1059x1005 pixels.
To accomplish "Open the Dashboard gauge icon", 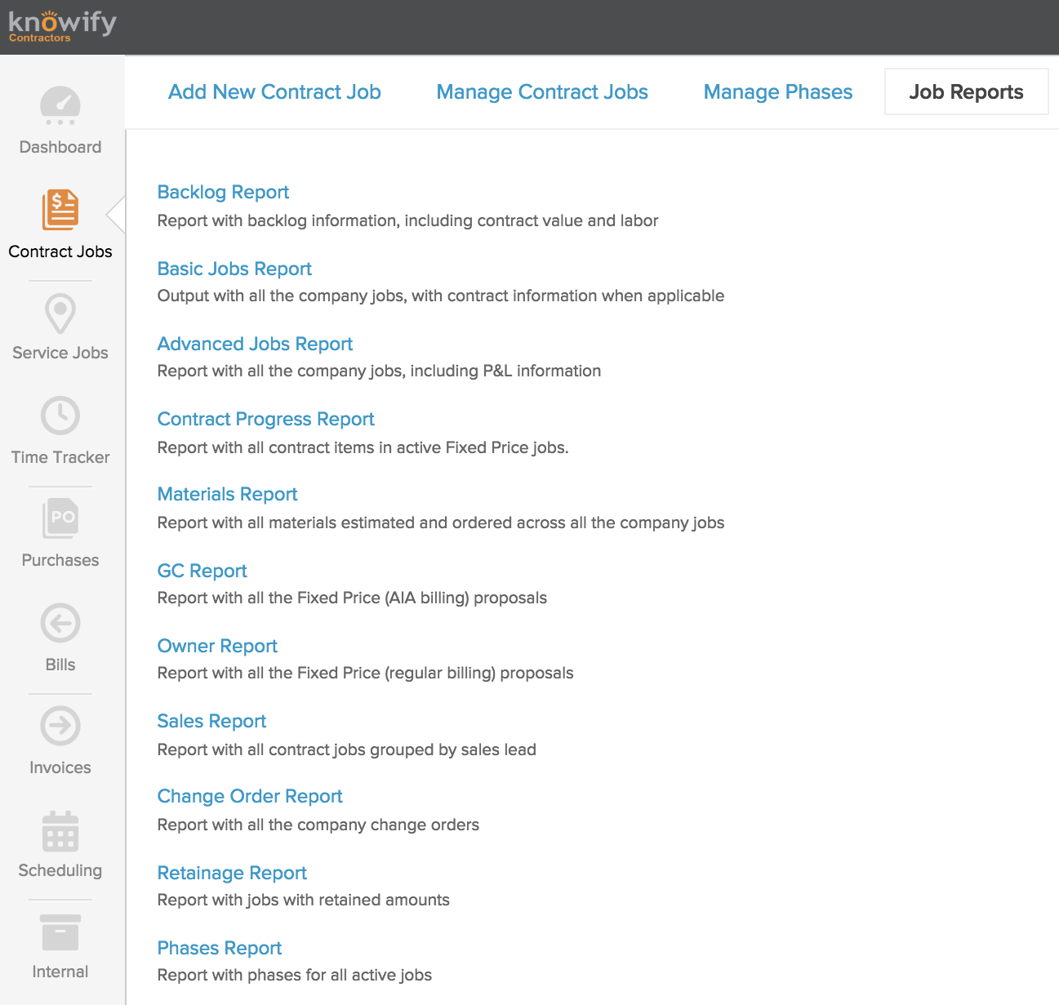I will 60,106.
